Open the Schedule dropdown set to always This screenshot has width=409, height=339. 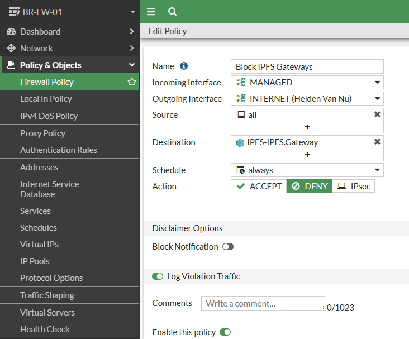click(x=307, y=170)
